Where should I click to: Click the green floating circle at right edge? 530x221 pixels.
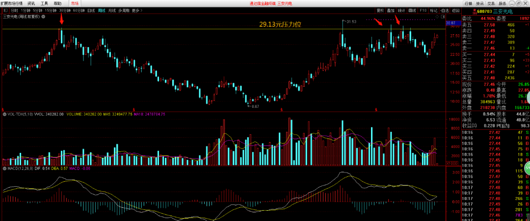coord(527,169)
